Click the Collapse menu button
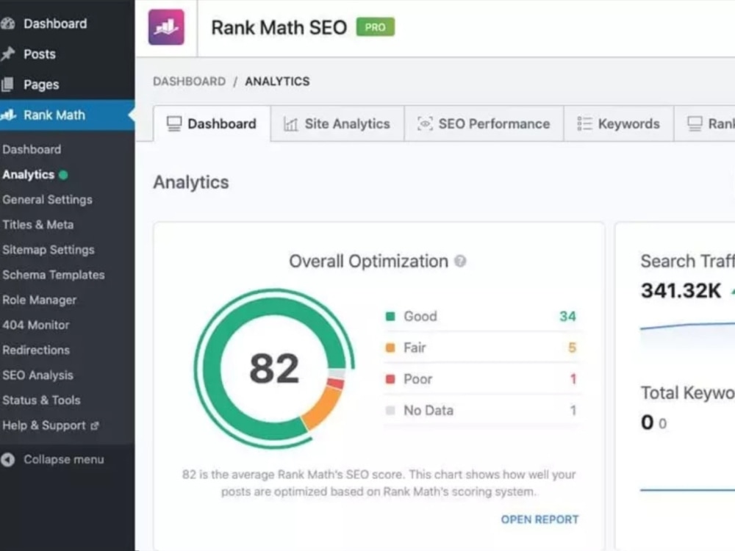 pyautogui.click(x=52, y=460)
